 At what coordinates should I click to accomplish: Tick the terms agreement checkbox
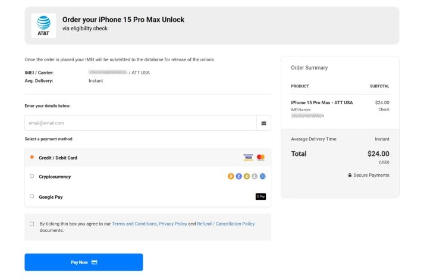coord(32,224)
